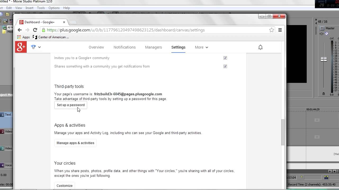The height and width of the screenshot is (190, 339).
Task: Switch to the Overview tab
Action: (96, 47)
